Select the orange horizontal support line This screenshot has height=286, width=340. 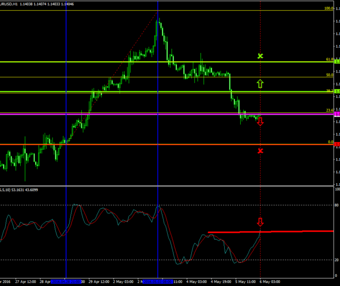point(159,144)
